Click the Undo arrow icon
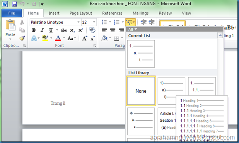The width and height of the screenshot is (239, 143). point(22,4)
